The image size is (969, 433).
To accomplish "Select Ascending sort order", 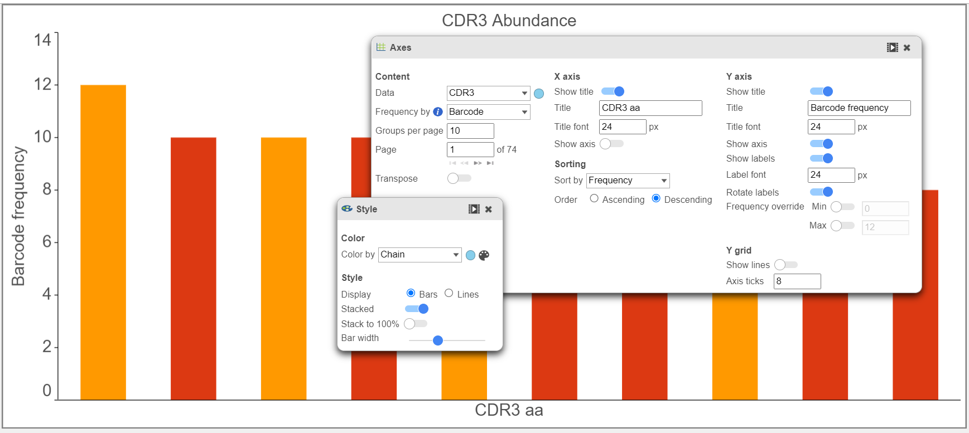I will click(x=594, y=199).
